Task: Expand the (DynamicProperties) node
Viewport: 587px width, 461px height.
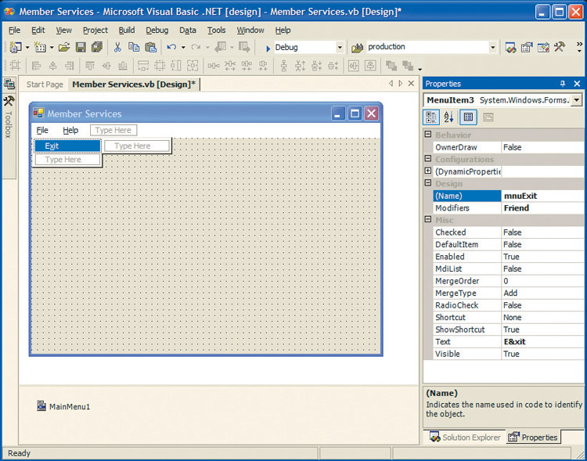Action: pos(428,171)
